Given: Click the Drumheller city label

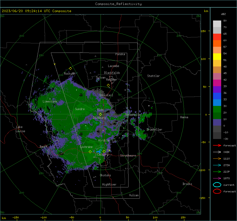Looking at the screenshot, I should [154, 130].
